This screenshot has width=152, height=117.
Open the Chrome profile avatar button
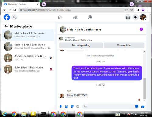click(x=143, y=10)
